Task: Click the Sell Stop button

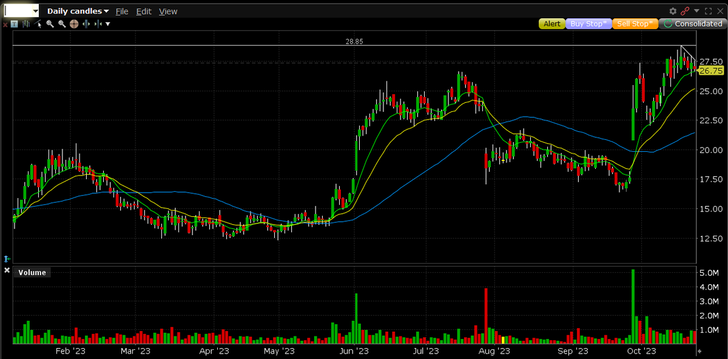Action: pyautogui.click(x=635, y=24)
